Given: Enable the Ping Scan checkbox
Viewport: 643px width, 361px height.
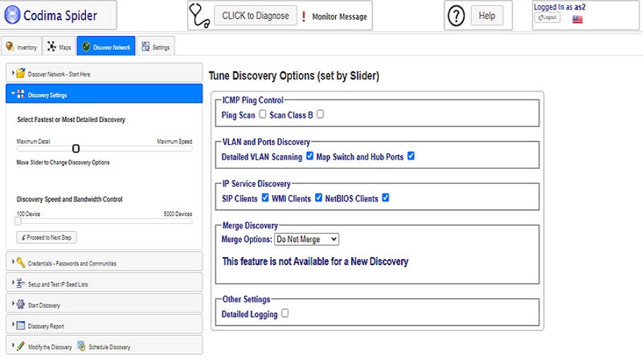Looking at the screenshot, I should (262, 114).
